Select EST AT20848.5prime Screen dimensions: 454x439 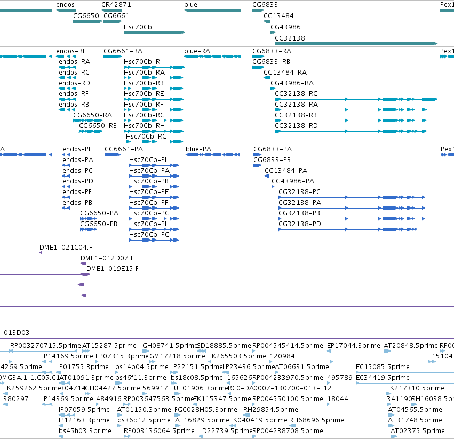pyautogui.click(x=411, y=346)
